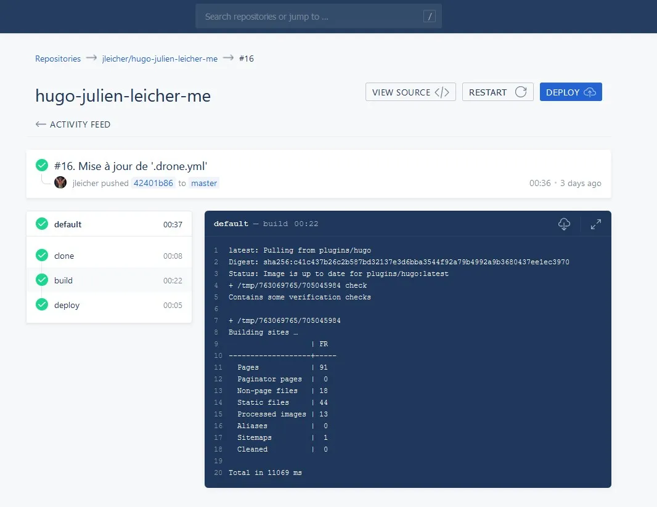Click the green check icon next to deploy

[x=42, y=304]
